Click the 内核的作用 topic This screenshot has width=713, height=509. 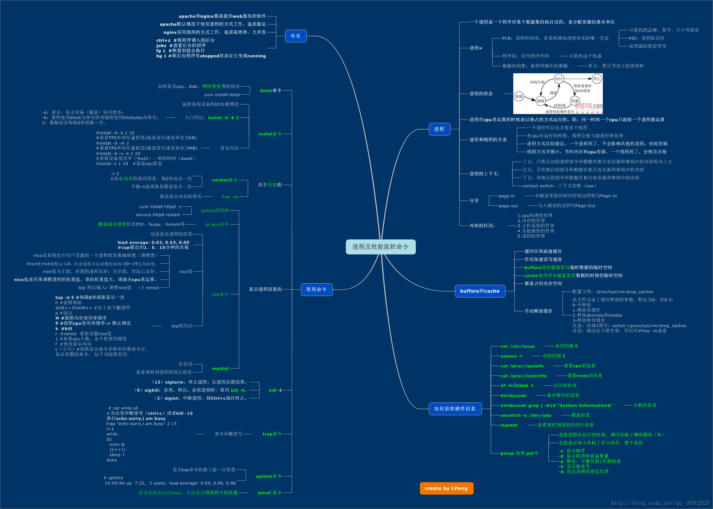tap(482, 226)
